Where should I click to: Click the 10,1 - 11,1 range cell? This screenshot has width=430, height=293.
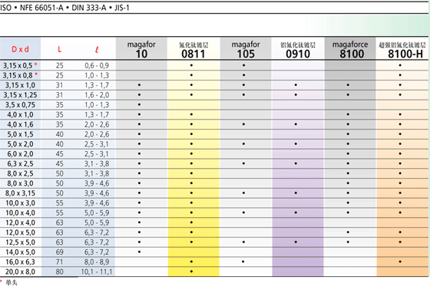(x=97, y=272)
